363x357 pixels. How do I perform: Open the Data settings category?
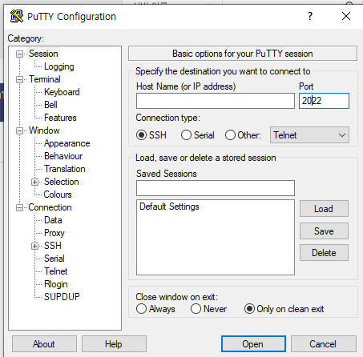tap(53, 220)
